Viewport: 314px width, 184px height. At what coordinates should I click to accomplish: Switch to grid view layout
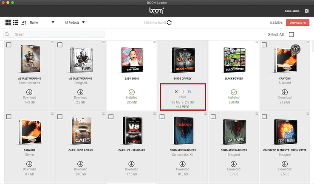[8, 22]
